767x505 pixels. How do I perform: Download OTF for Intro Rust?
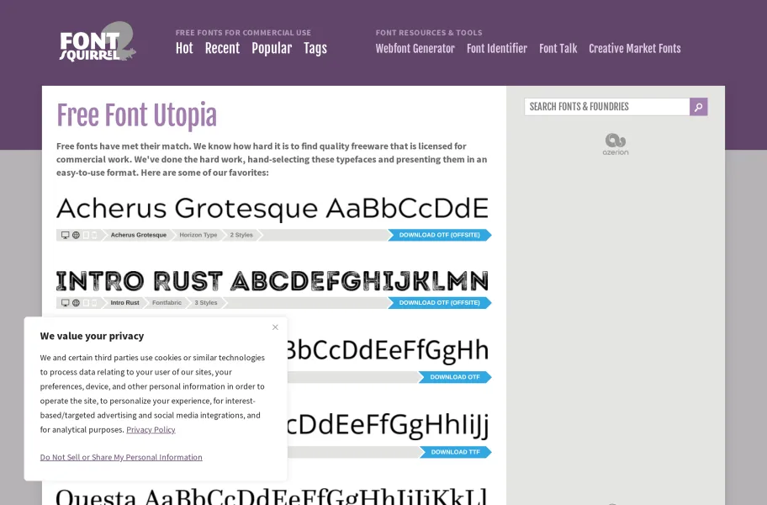coord(440,303)
